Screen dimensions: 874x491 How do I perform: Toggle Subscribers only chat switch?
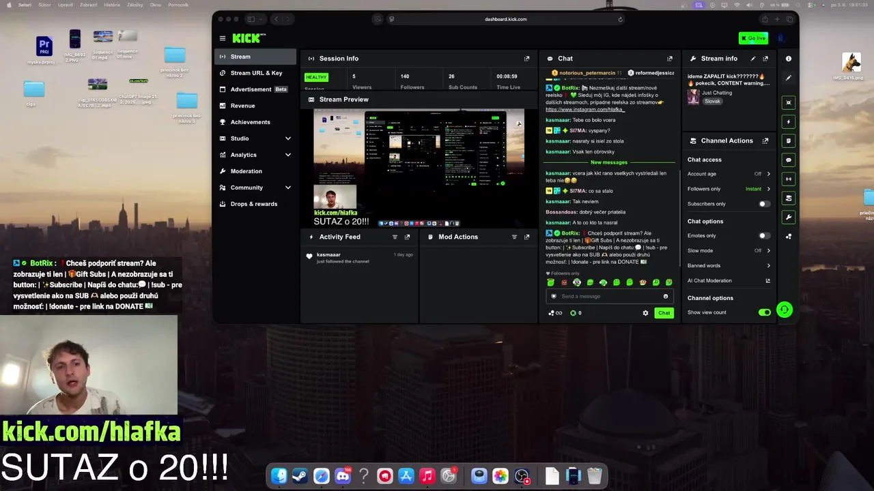tap(765, 204)
